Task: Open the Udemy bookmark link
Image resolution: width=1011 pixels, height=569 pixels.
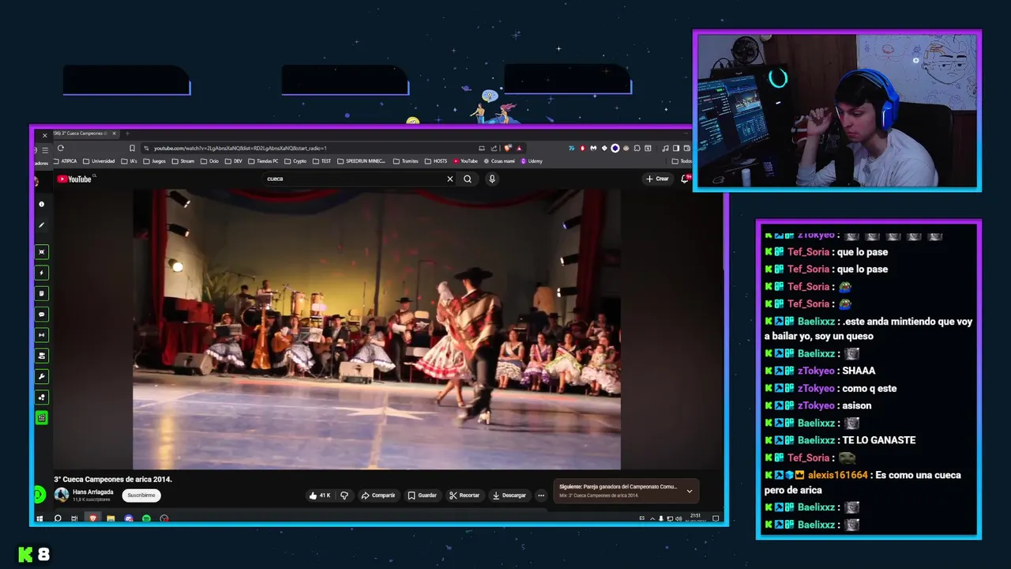Action: pos(531,161)
